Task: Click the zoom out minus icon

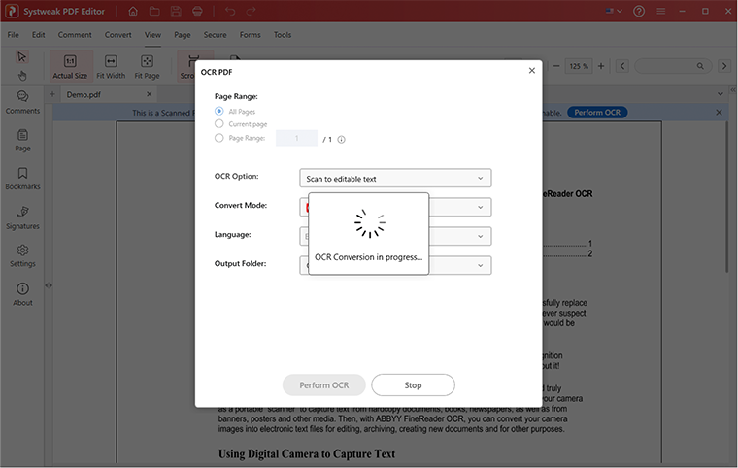Action: (556, 66)
